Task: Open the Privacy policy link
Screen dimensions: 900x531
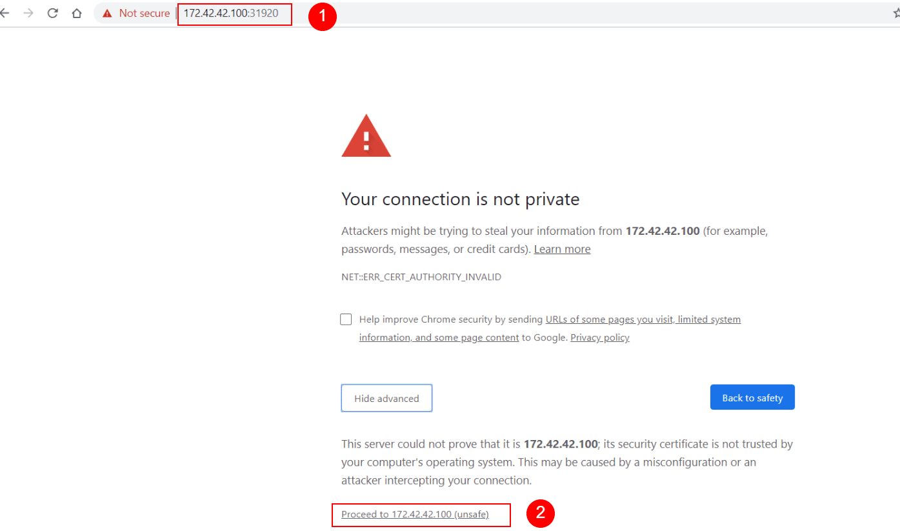Action: click(599, 337)
